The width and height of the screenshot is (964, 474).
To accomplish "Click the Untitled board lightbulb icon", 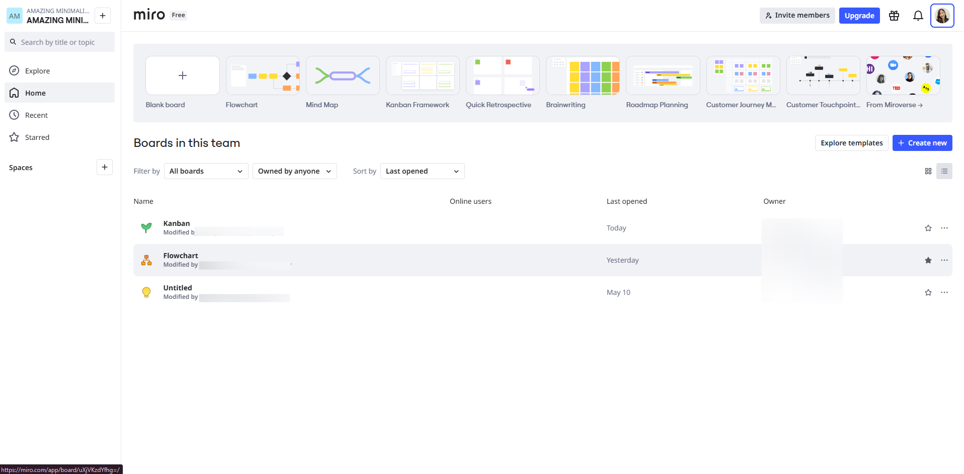I will click(x=146, y=292).
